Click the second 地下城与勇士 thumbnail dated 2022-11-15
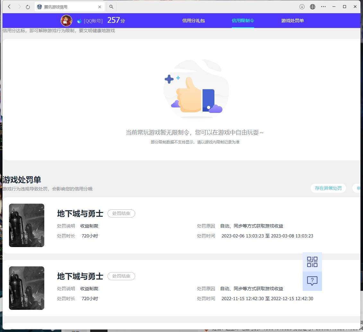 (27, 288)
